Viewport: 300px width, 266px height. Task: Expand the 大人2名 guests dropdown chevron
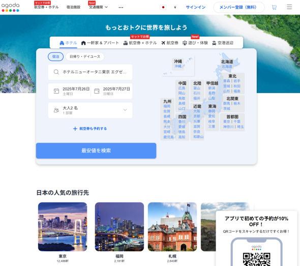tap(125, 110)
